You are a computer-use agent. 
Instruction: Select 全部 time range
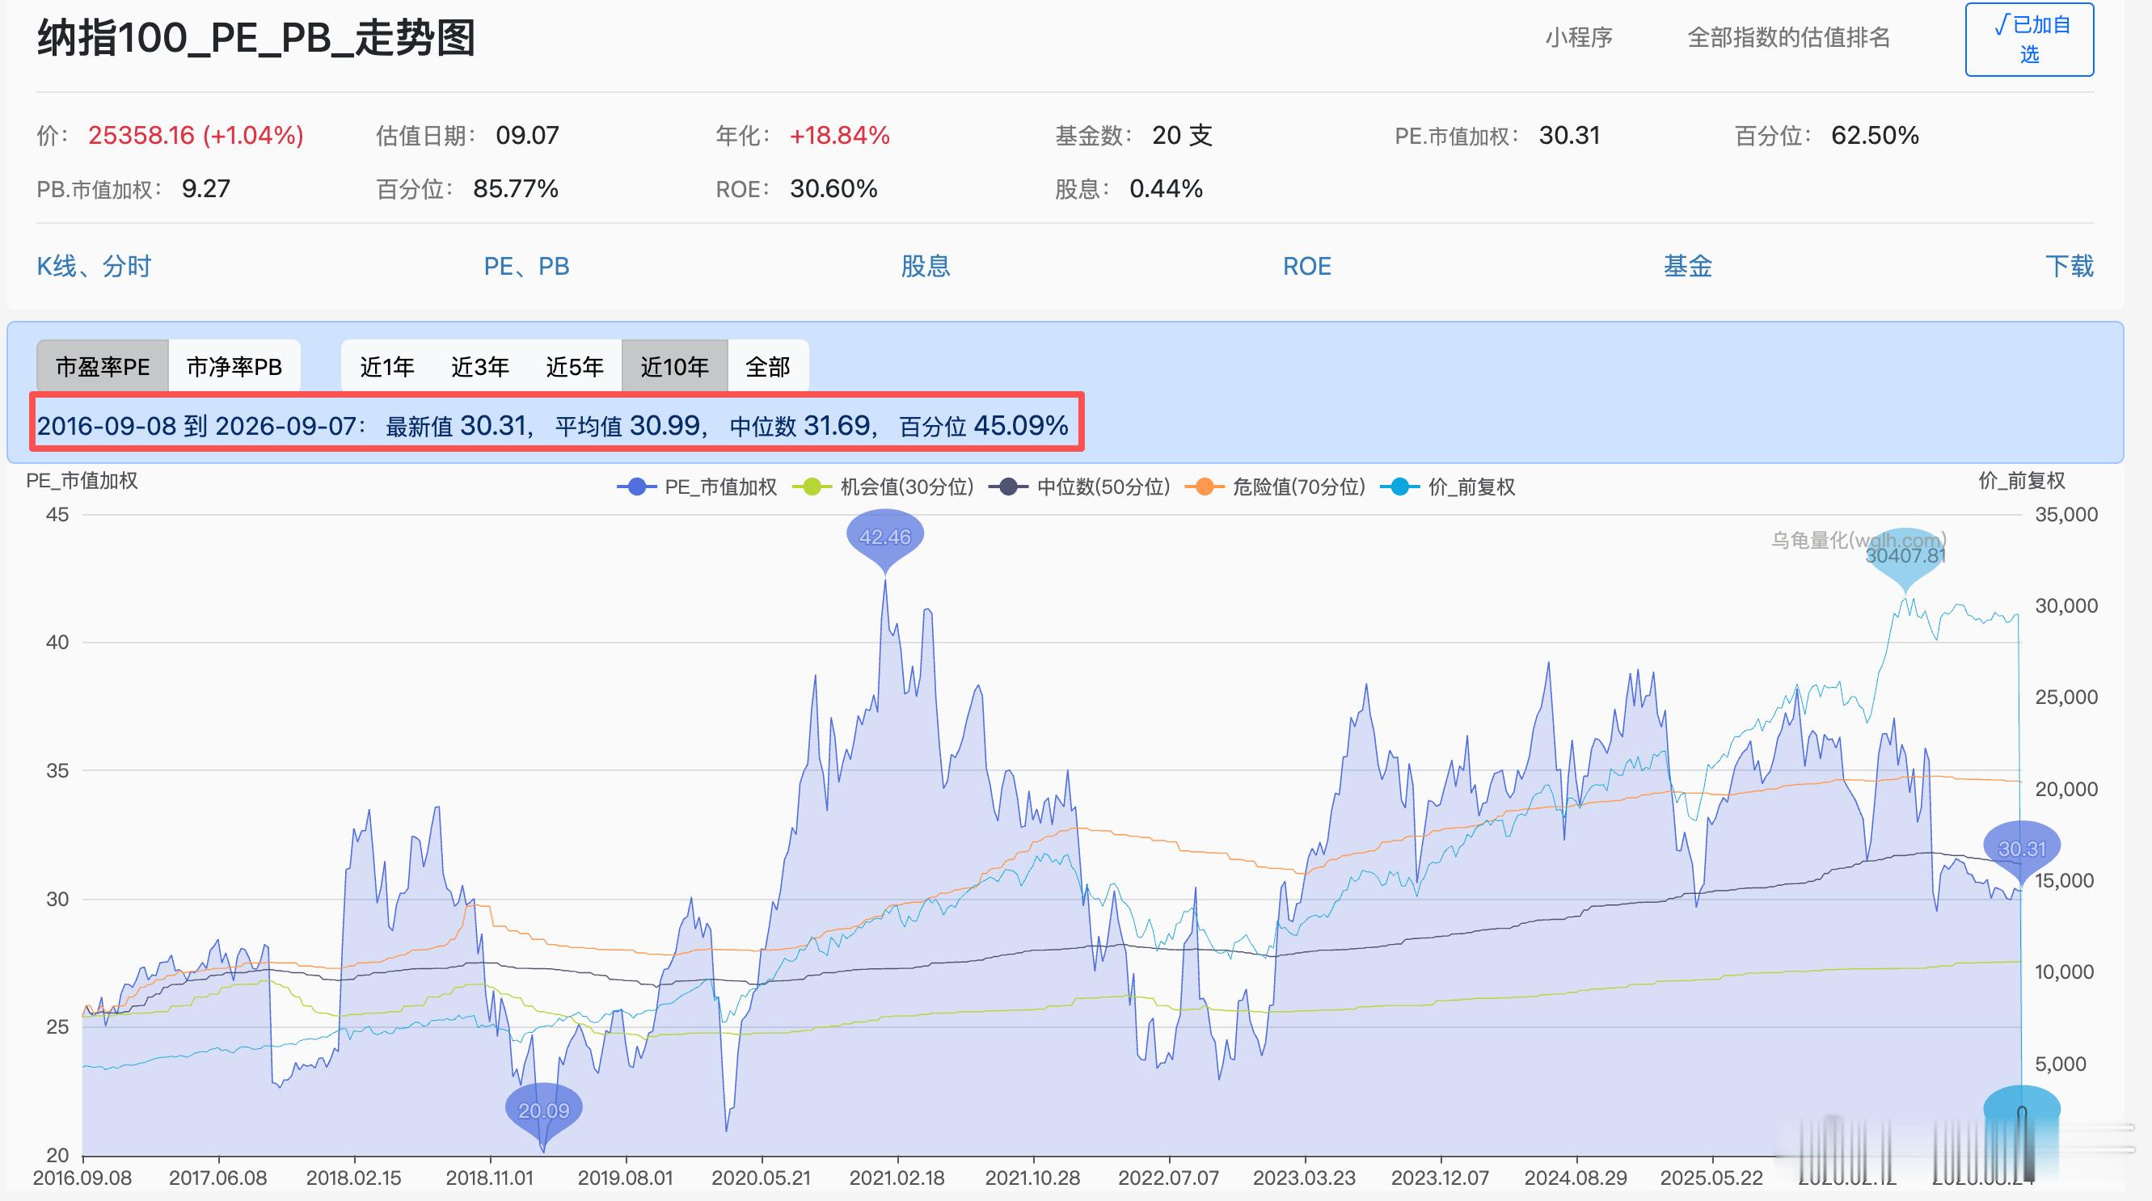pos(768,367)
